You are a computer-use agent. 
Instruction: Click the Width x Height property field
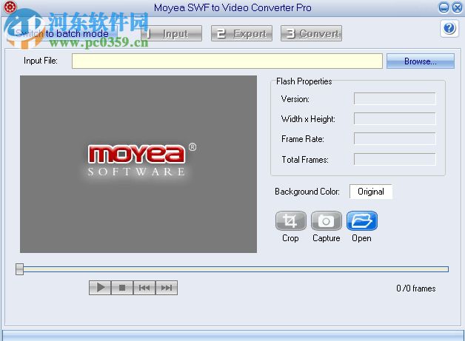pyautogui.click(x=395, y=118)
